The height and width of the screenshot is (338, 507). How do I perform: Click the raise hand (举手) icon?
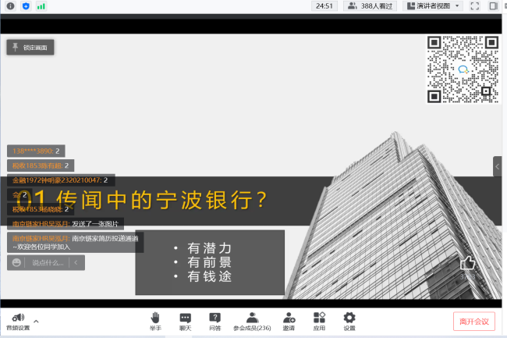[155, 320]
